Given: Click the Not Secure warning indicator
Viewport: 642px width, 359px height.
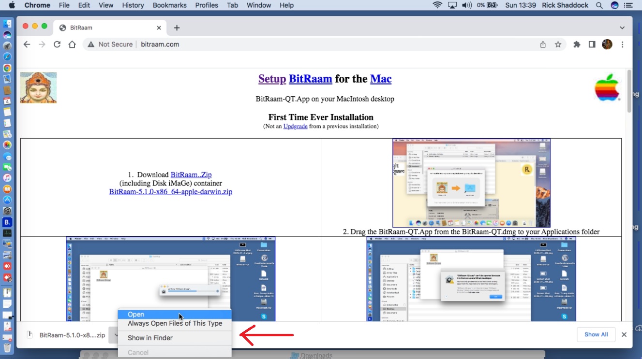Looking at the screenshot, I should click(x=110, y=44).
